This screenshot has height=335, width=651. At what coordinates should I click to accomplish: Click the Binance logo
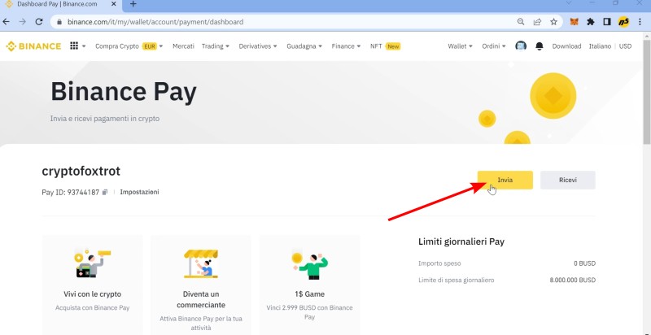click(x=33, y=46)
